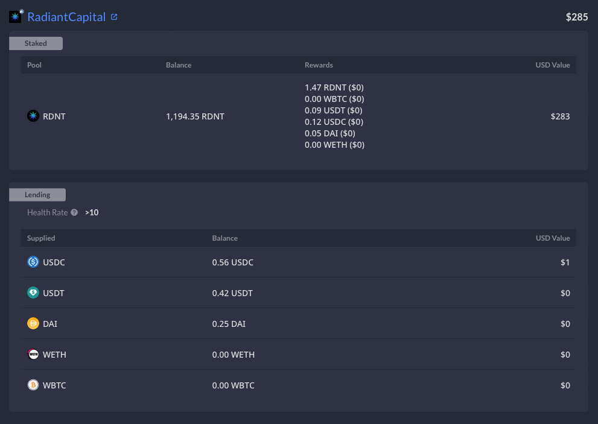Click the WBTC supplied asset name
The width and height of the screenshot is (598, 424).
54,385
